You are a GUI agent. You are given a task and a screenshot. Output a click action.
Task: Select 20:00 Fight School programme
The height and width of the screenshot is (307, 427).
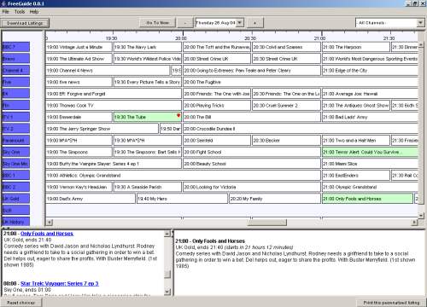click(x=252, y=152)
